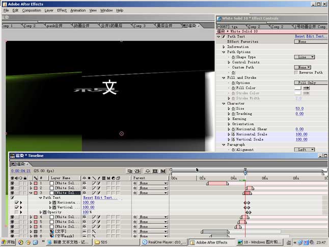Open the RealOne Player taskbar button
This screenshot has height=247, width=329.
tap(164, 242)
